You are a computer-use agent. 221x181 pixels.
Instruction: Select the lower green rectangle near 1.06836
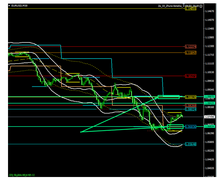[175, 127]
